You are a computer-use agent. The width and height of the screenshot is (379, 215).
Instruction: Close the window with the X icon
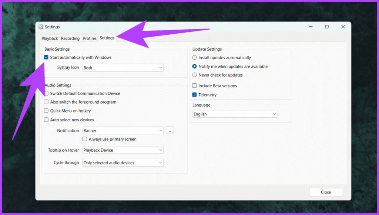[x=343, y=27]
